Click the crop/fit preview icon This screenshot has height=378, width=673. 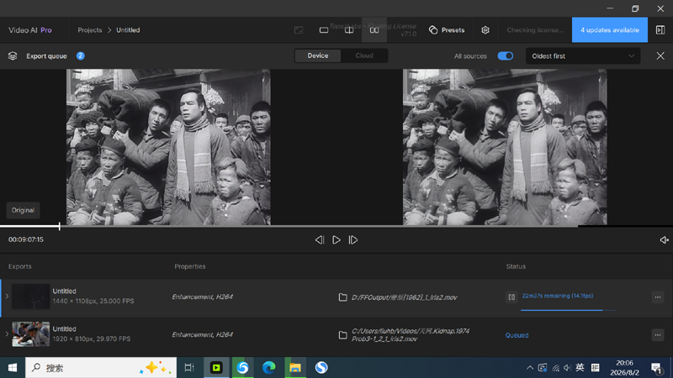pos(299,30)
